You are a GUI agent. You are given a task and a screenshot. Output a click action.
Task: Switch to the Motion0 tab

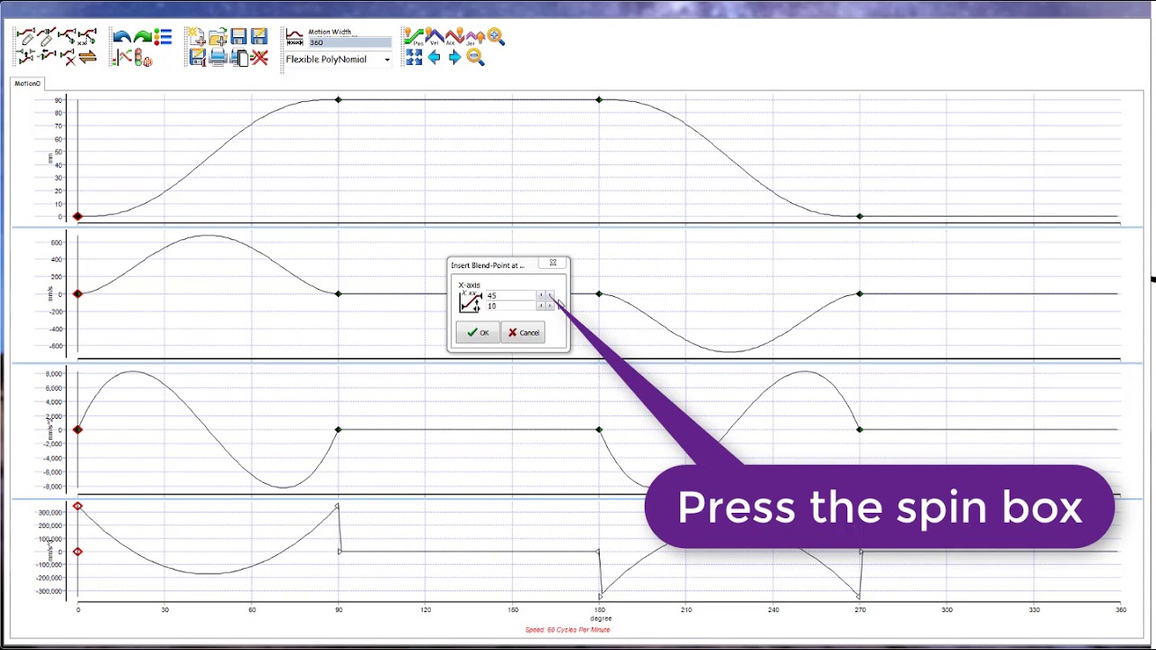coord(27,84)
